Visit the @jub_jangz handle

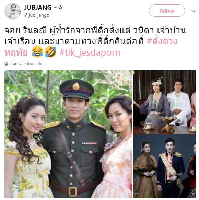coord(37,15)
